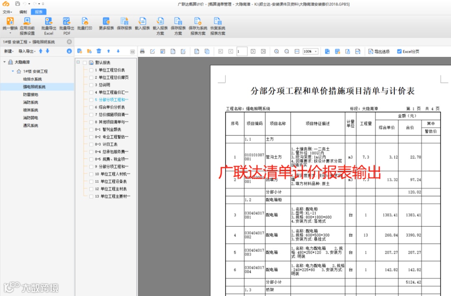
Task: Click the printer icon in preview toolbar
Action: pyautogui.click(x=142, y=51)
